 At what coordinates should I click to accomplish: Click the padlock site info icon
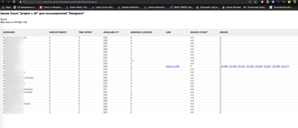[x=21, y=2]
